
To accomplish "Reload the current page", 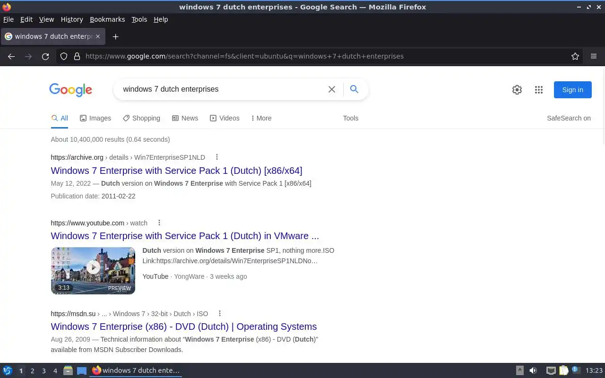I will coord(45,56).
